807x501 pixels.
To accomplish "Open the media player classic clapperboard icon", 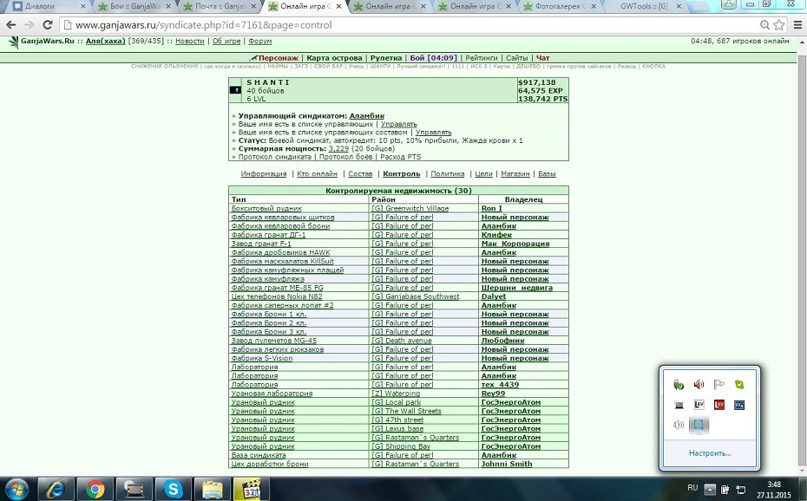I will pos(251,489).
